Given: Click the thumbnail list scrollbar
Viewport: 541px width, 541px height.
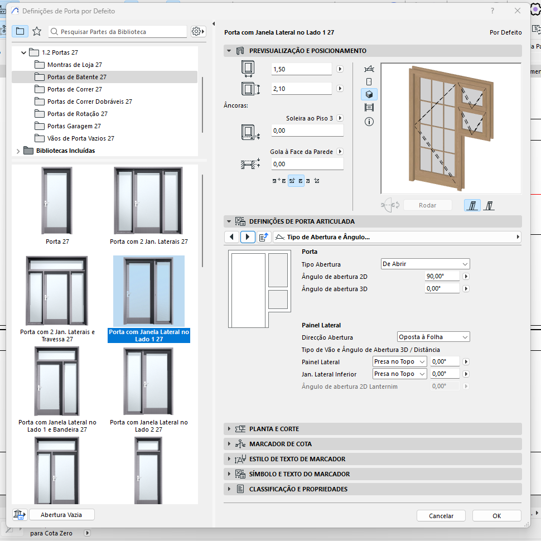Looking at the screenshot, I should coord(202,221).
